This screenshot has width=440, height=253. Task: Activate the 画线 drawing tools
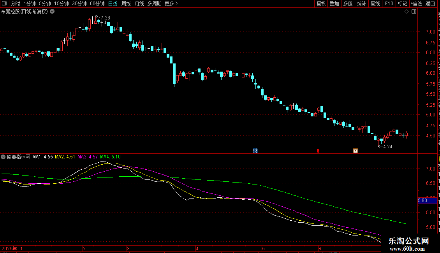click(x=375, y=4)
